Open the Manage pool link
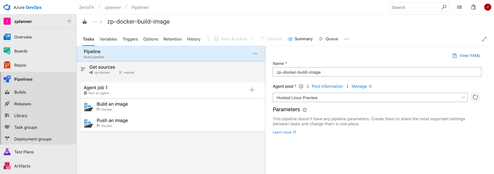Screen dimensions: 494x174 (361, 87)
